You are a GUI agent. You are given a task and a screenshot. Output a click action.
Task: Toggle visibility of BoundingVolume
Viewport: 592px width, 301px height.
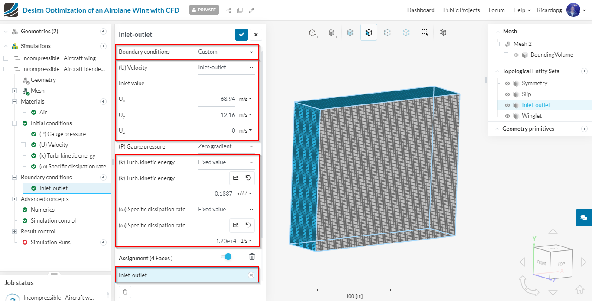(516, 55)
